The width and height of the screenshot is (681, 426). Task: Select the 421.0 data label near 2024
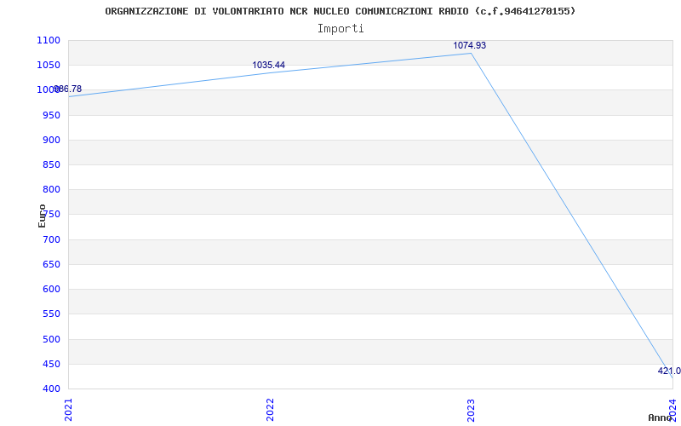(669, 371)
